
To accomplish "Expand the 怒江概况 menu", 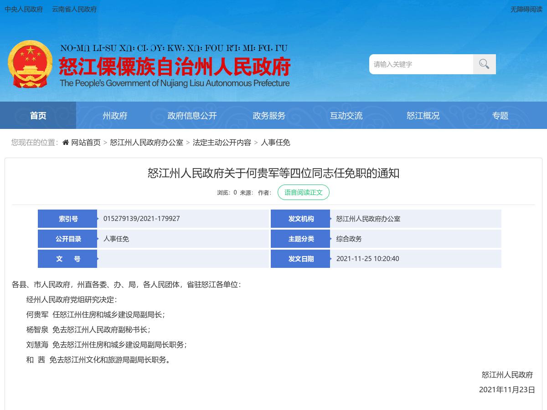I will [423, 115].
